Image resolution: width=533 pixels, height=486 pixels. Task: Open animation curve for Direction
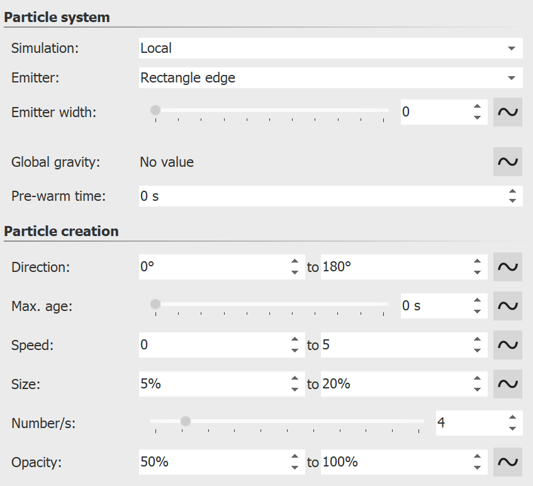click(x=507, y=266)
